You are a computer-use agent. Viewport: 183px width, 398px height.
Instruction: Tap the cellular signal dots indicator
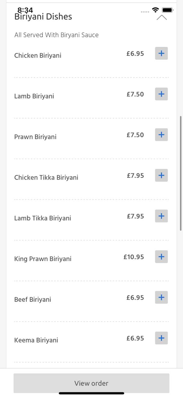[x=145, y=11]
